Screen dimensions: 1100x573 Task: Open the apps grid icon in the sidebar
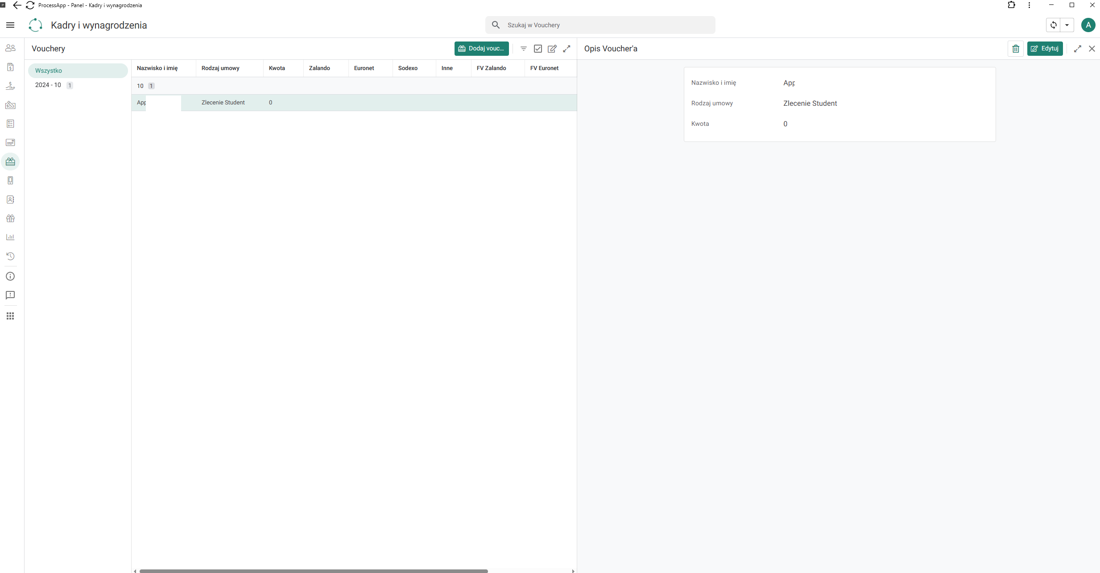pos(10,316)
